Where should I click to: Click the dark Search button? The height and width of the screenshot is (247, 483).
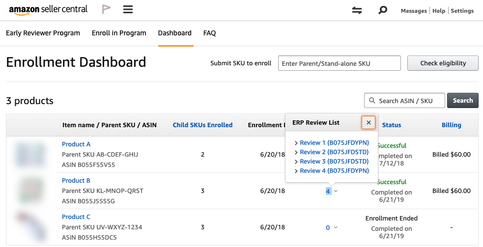(463, 100)
